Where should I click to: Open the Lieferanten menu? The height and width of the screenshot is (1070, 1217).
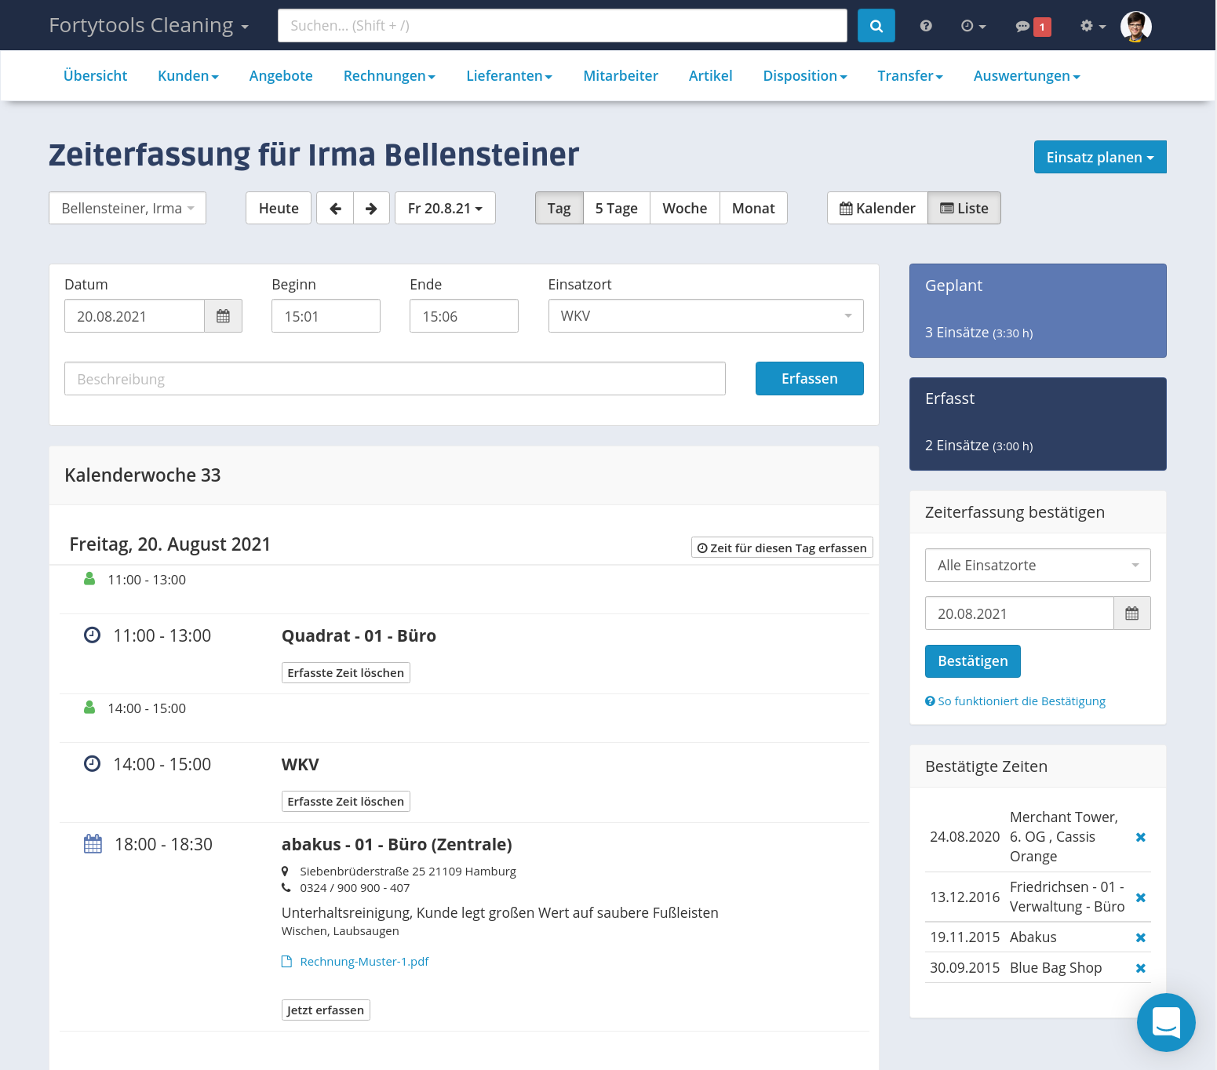pyautogui.click(x=509, y=76)
